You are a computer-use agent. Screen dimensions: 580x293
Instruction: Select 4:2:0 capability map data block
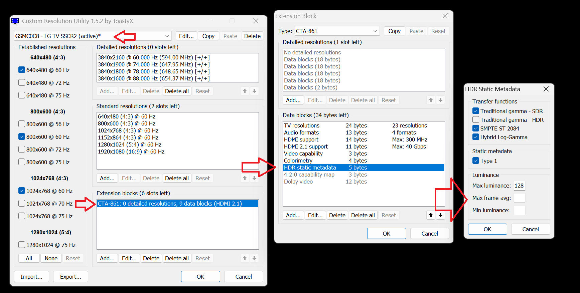[364, 175]
